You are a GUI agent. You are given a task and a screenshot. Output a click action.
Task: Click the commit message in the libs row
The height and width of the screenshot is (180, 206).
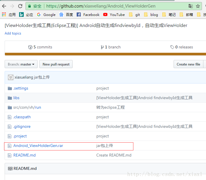coord(144,98)
